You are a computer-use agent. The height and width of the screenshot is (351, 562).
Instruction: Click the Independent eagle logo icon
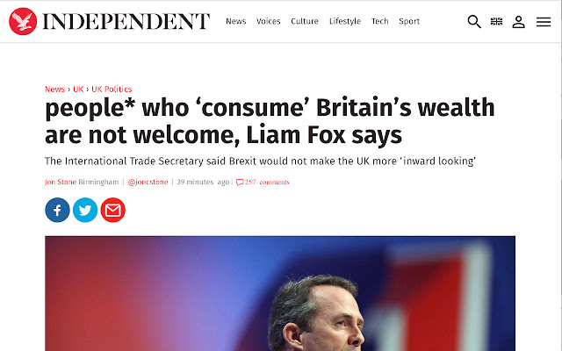(x=23, y=21)
